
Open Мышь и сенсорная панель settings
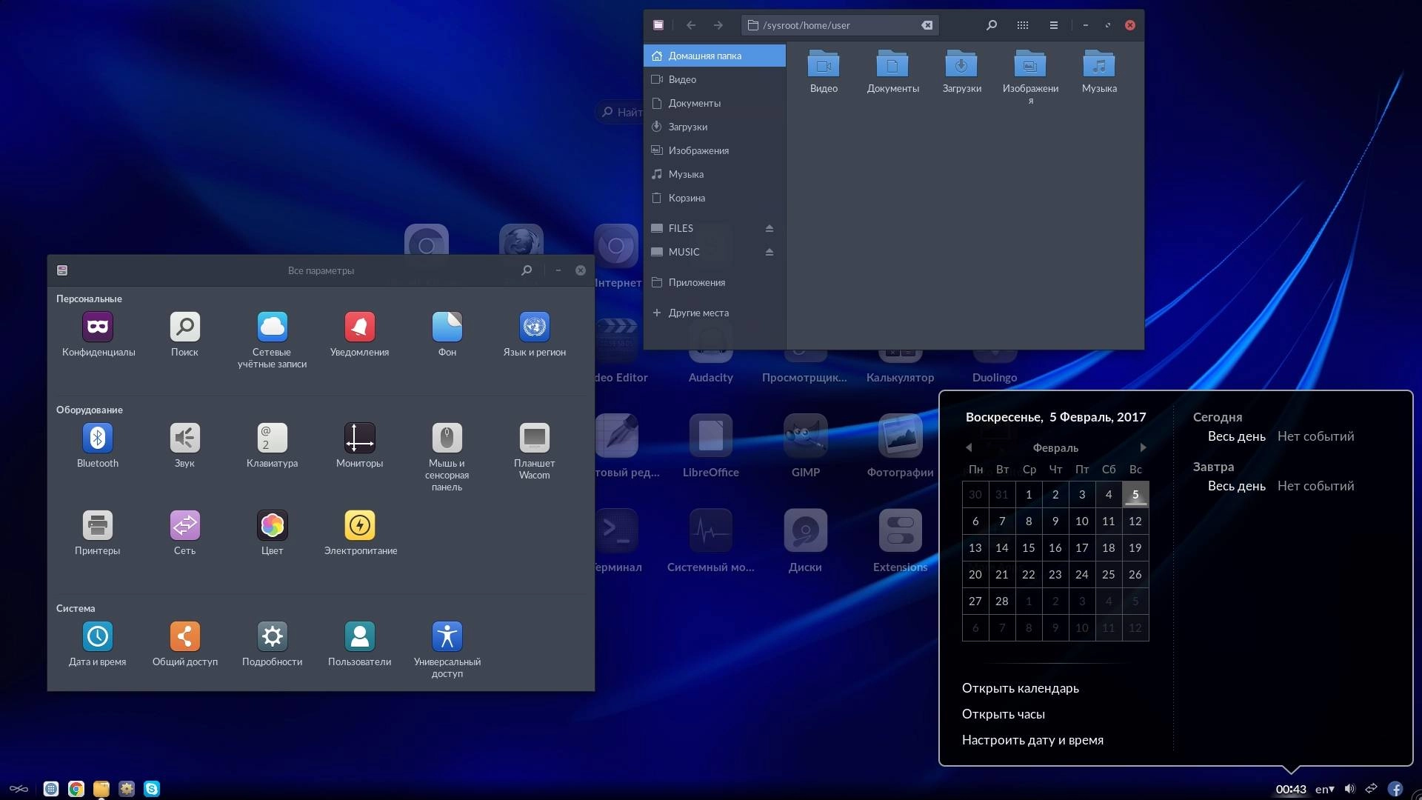pyautogui.click(x=447, y=438)
